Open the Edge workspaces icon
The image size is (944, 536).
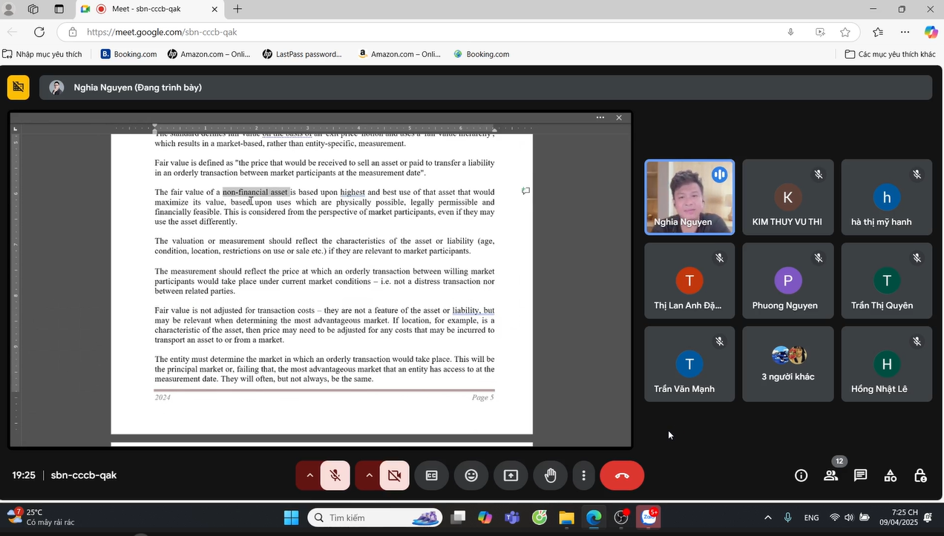click(33, 9)
